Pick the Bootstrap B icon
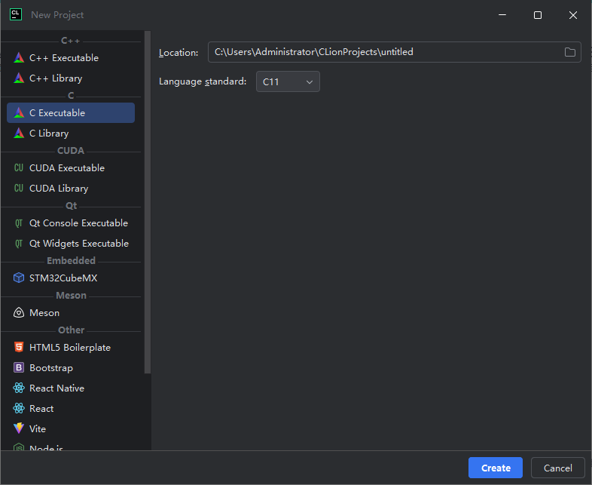 click(x=19, y=368)
